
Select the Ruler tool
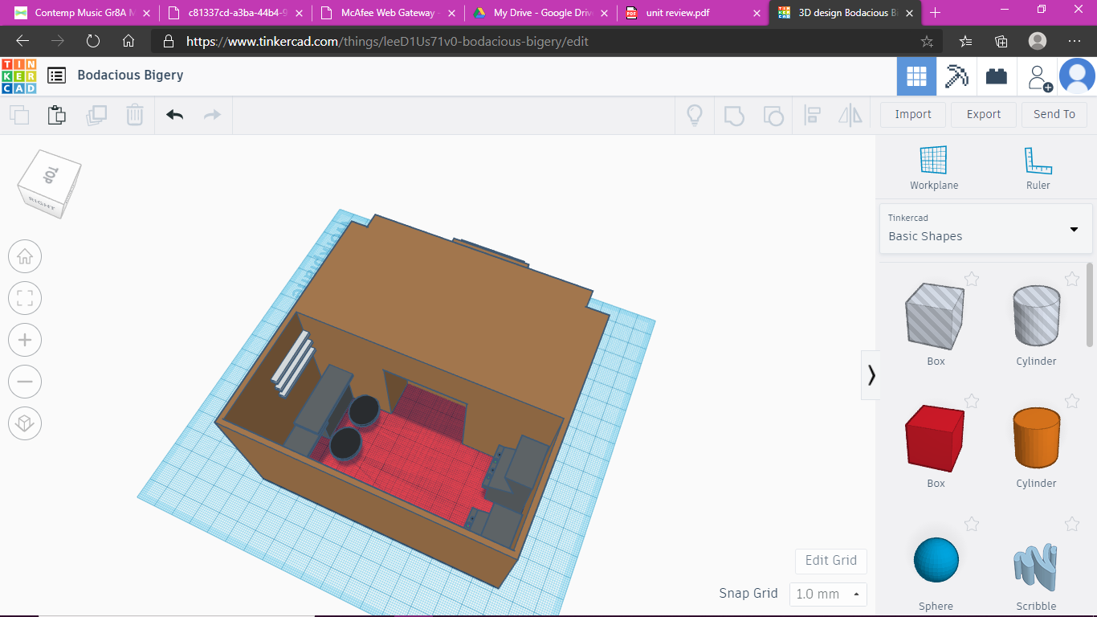pyautogui.click(x=1038, y=168)
